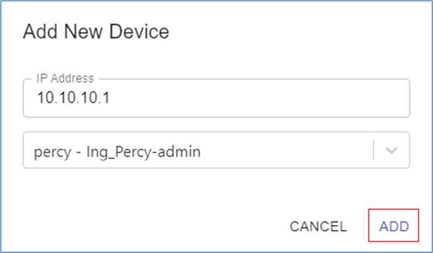Focus the IP Address input field
This screenshot has height=253, width=433.
click(216, 100)
